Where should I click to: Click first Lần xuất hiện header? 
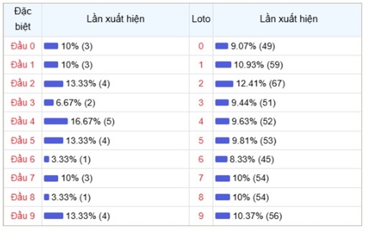(116, 19)
